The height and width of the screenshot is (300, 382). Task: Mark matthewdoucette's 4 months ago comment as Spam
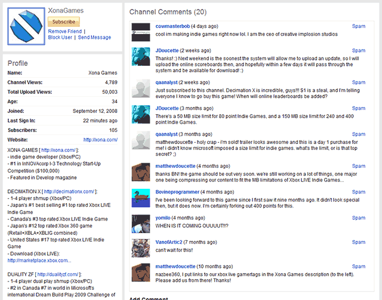click(359, 166)
